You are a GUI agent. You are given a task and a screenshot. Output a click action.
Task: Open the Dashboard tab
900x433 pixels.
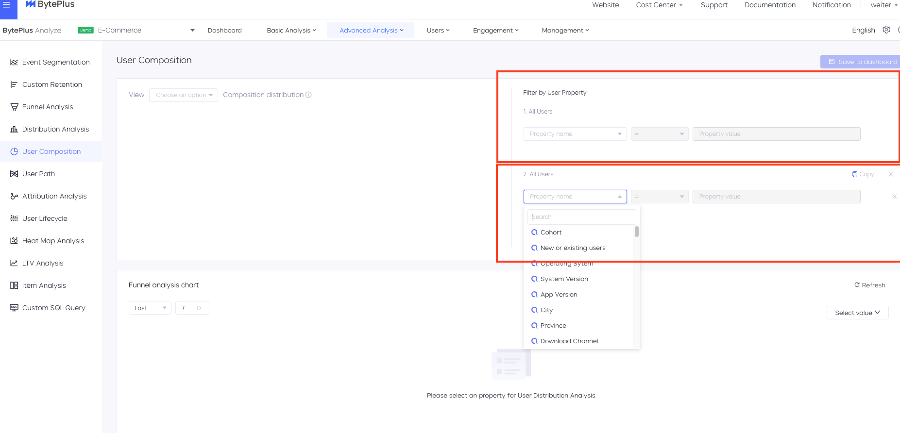[x=225, y=30]
